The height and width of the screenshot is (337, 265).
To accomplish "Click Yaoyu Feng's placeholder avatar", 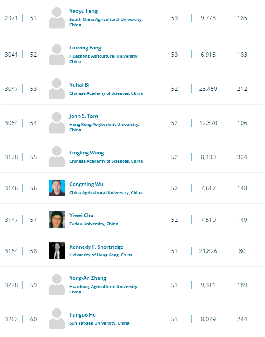I will 57,18.
